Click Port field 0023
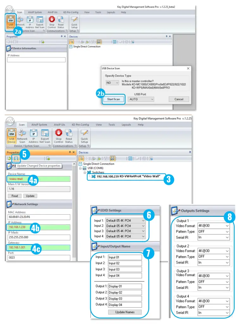The width and height of the screenshot is (242, 324). 39,258
